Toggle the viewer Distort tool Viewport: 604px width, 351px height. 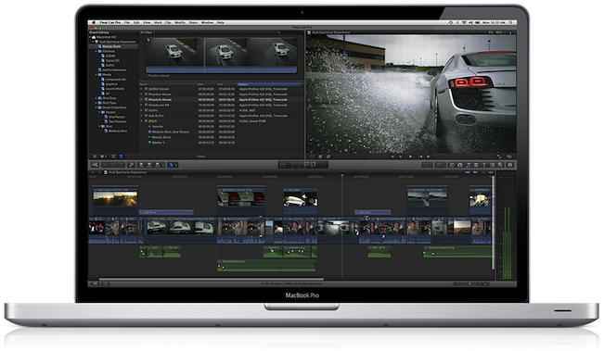tap(328, 157)
